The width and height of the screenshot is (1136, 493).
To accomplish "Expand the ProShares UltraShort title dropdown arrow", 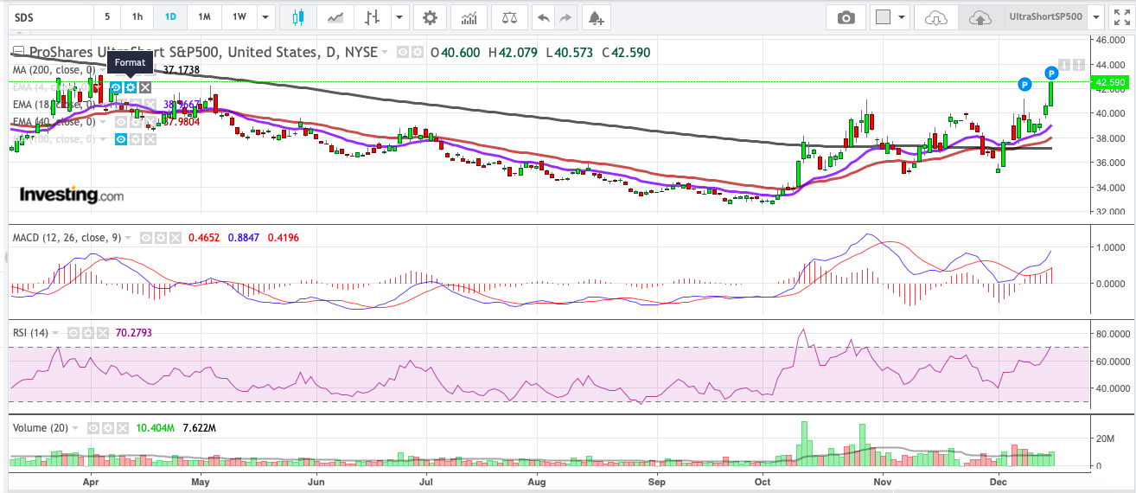I will (x=385, y=53).
